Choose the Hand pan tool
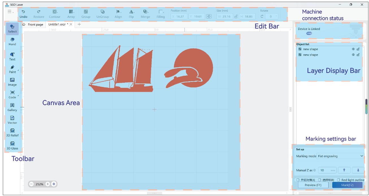Screen dimensions: 369x196 (x=12, y=41)
